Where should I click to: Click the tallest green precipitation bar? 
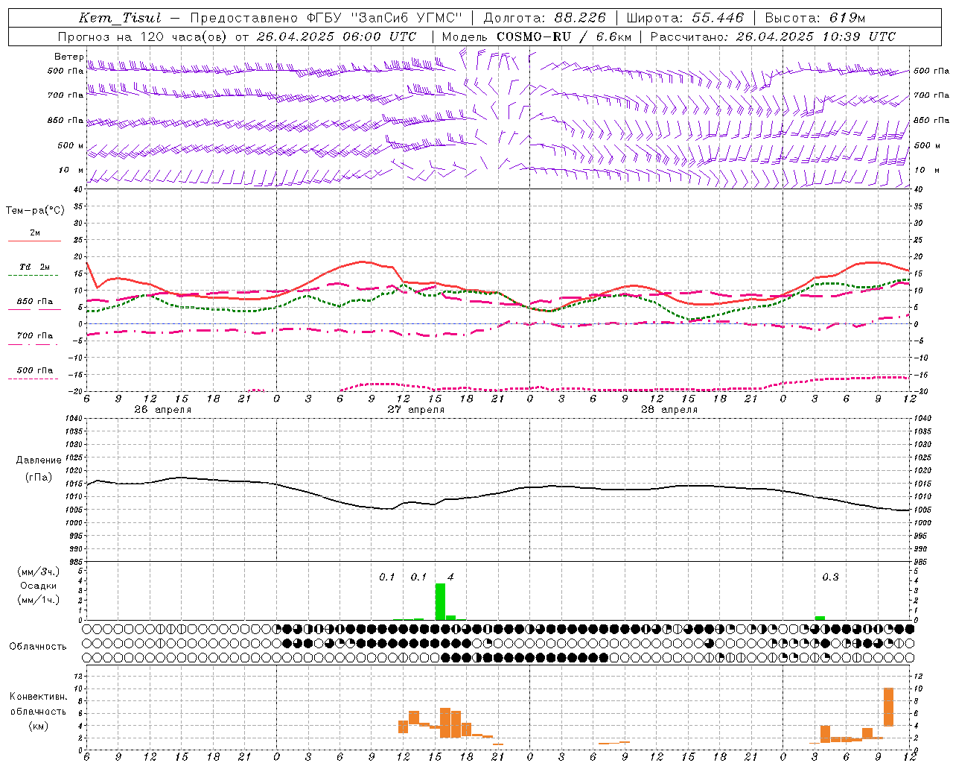coord(440,601)
